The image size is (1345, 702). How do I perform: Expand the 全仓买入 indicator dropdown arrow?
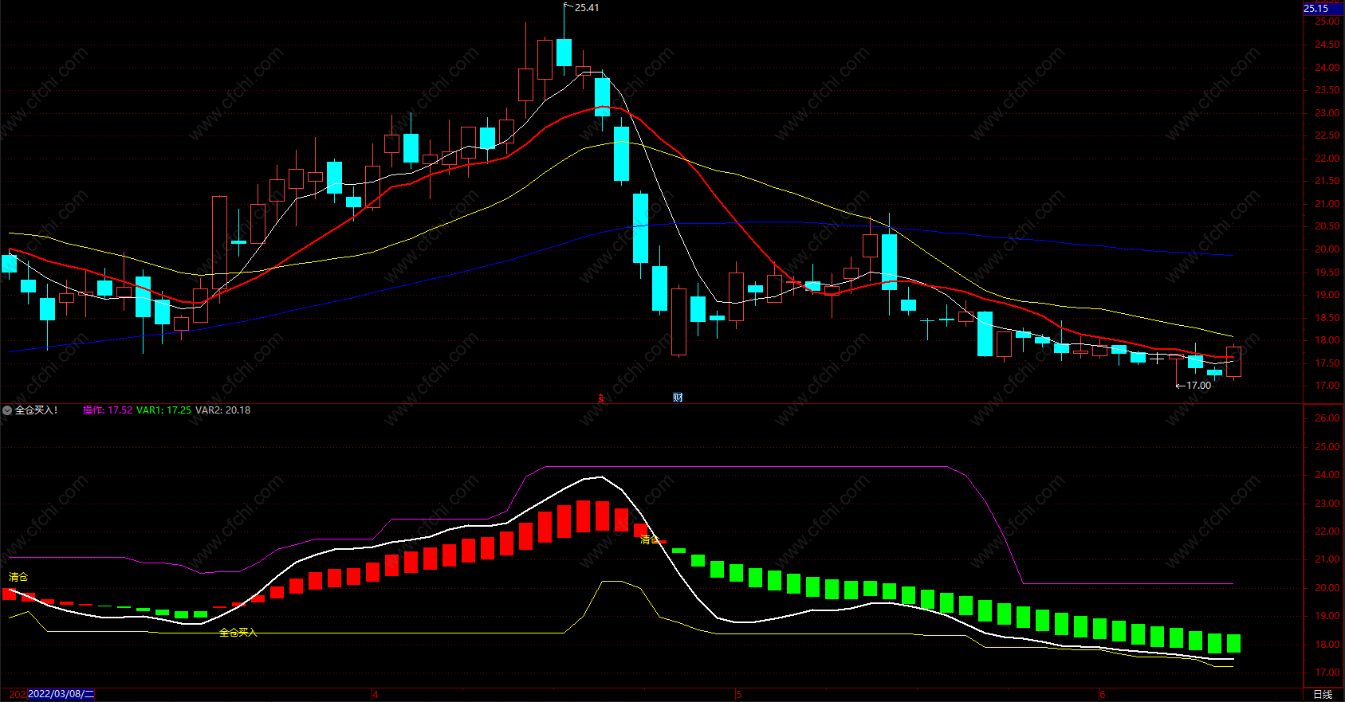[x=7, y=410]
